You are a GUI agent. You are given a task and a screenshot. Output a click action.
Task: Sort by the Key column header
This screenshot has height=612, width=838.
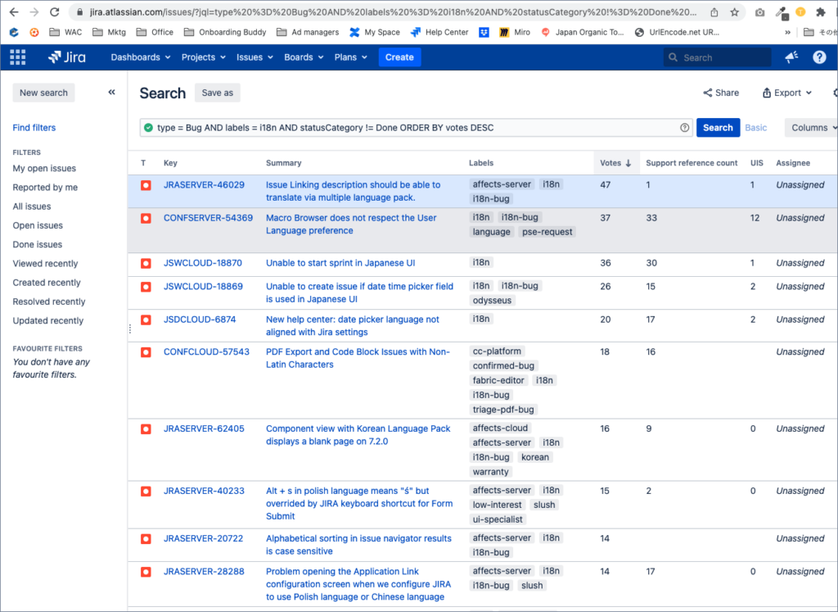click(170, 163)
